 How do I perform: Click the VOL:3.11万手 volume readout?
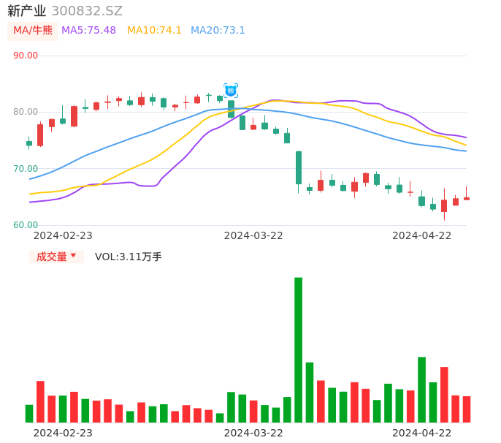click(x=129, y=257)
